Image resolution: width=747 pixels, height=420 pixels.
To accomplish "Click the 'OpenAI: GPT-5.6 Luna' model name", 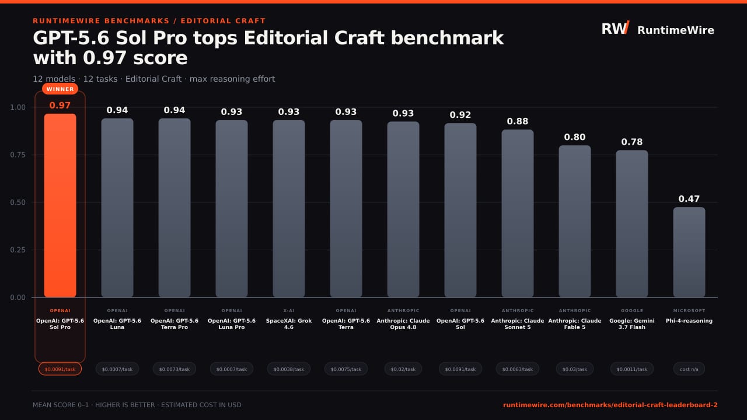I will point(117,324).
